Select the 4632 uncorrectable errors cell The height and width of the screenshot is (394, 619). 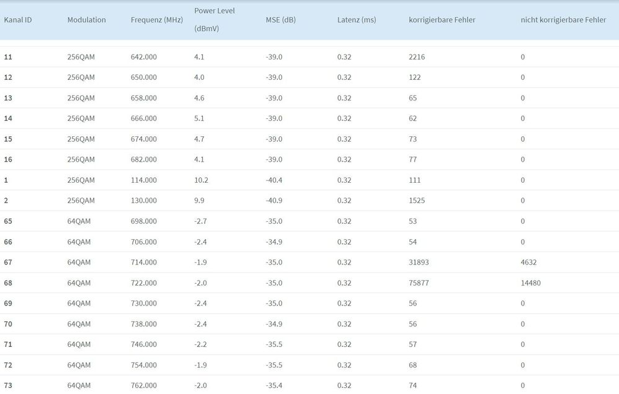(x=530, y=262)
